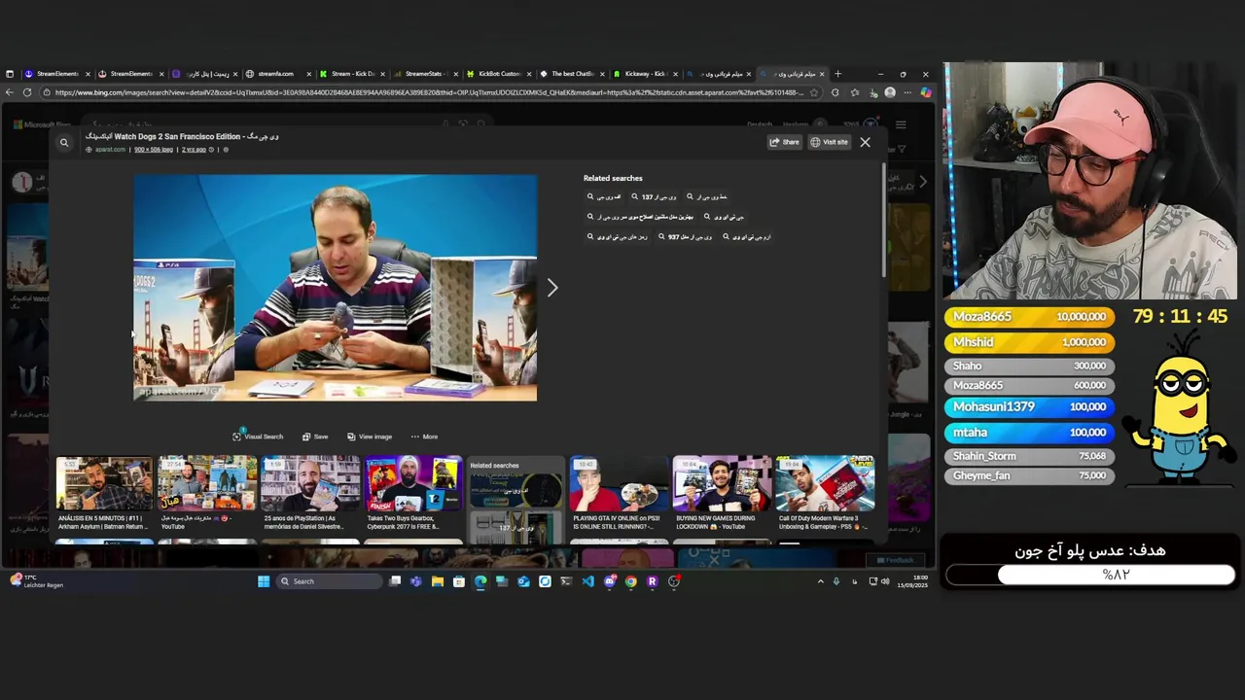This screenshot has height=700, width=1245.
Task: Open Visual Studio Code from taskbar
Action: [587, 581]
